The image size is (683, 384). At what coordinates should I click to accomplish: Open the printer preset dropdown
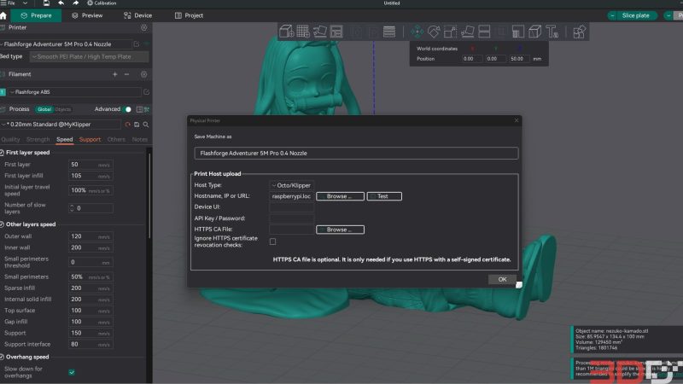[x=67, y=44]
